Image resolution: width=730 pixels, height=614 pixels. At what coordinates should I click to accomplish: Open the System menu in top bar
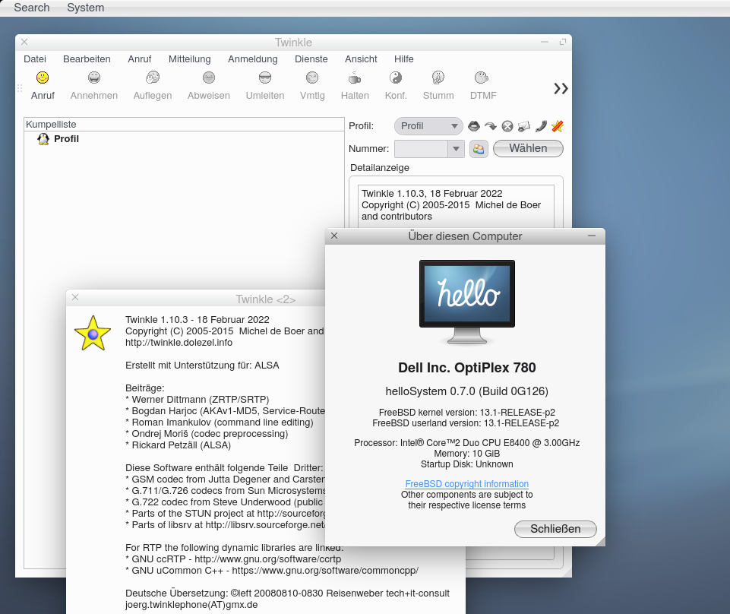[x=86, y=8]
